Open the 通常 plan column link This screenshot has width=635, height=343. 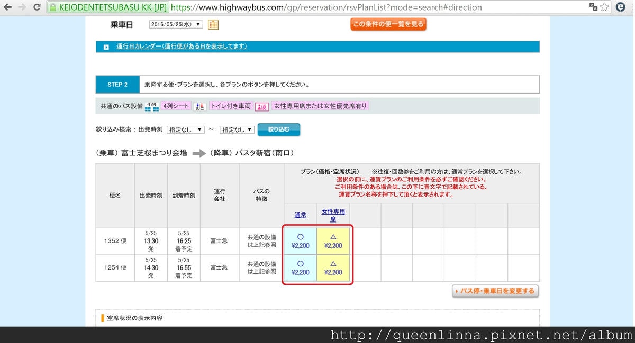tap(300, 215)
